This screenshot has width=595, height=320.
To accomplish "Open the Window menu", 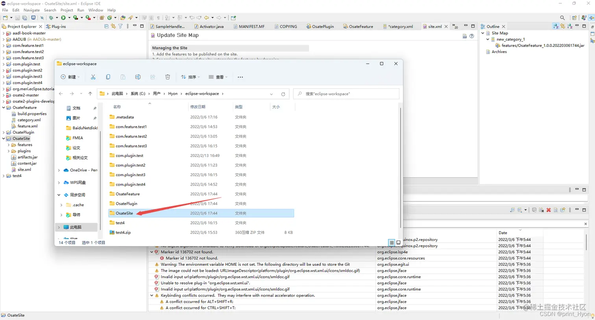I will coord(96,10).
